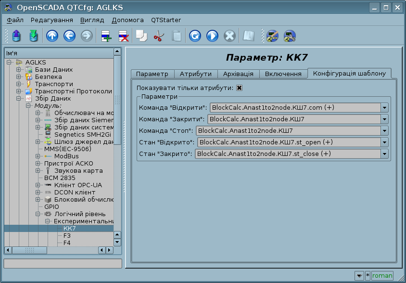The image size is (406, 283).
Task: Expand the Пристрої АСКО branch
Action: pyautogui.click(x=38, y=163)
